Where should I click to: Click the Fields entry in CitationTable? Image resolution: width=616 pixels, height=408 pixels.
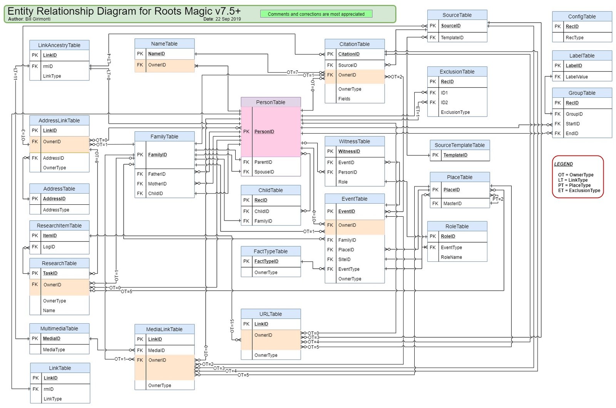pos(344,99)
